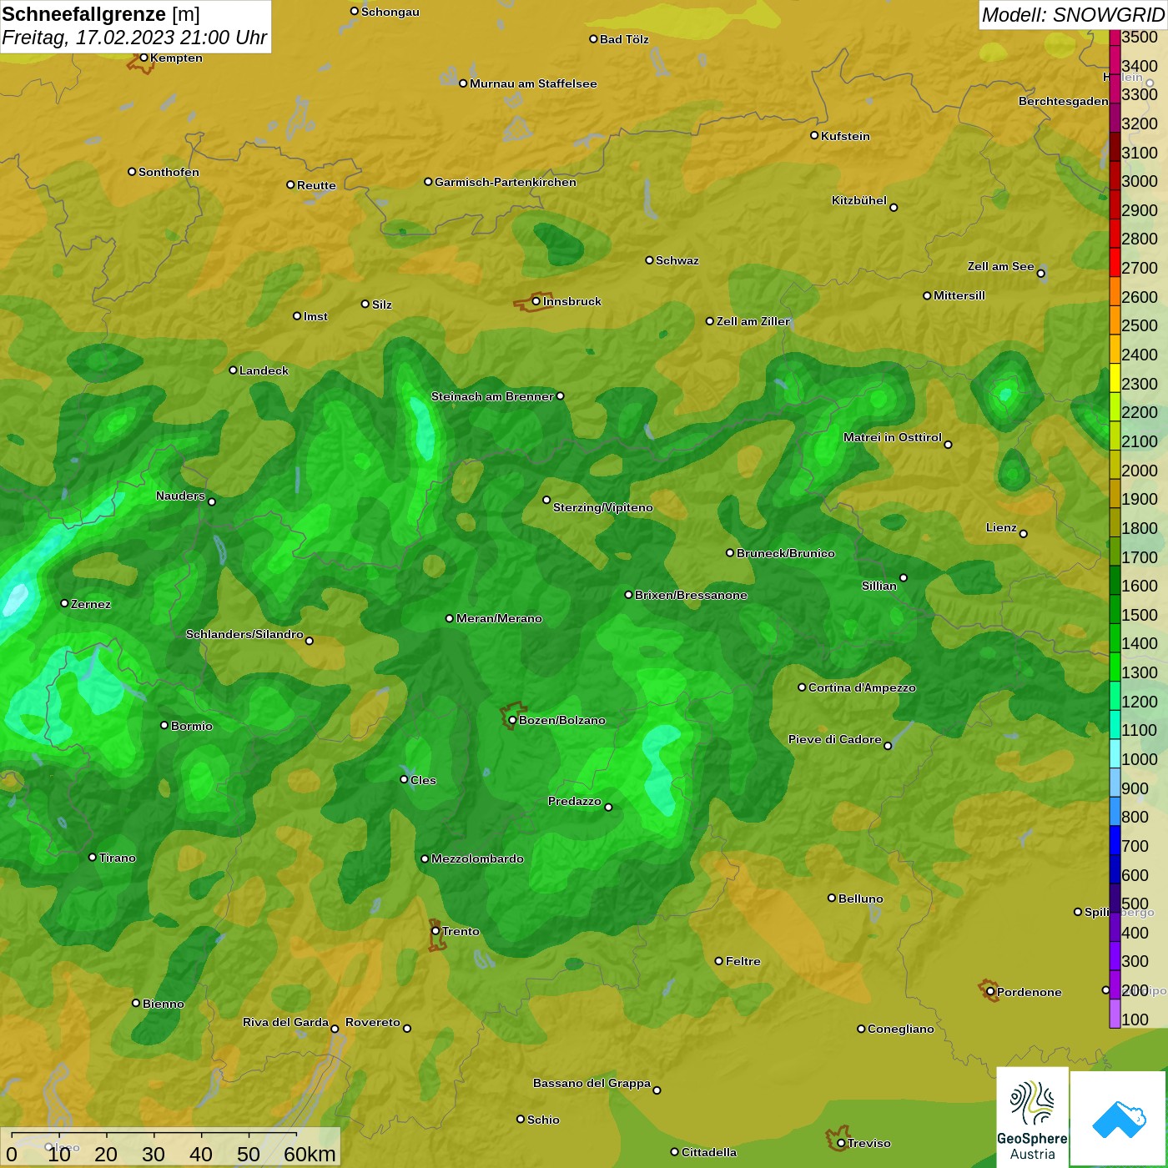
Task: Click the 100 legend value
Action: (1135, 1019)
